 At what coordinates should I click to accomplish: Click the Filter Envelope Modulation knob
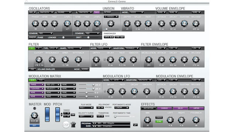pos(149,59)
